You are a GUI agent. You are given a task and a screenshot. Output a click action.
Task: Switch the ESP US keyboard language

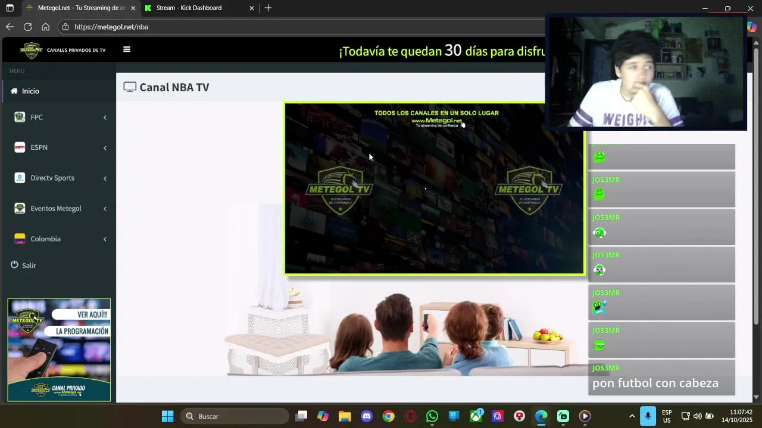coord(667,416)
